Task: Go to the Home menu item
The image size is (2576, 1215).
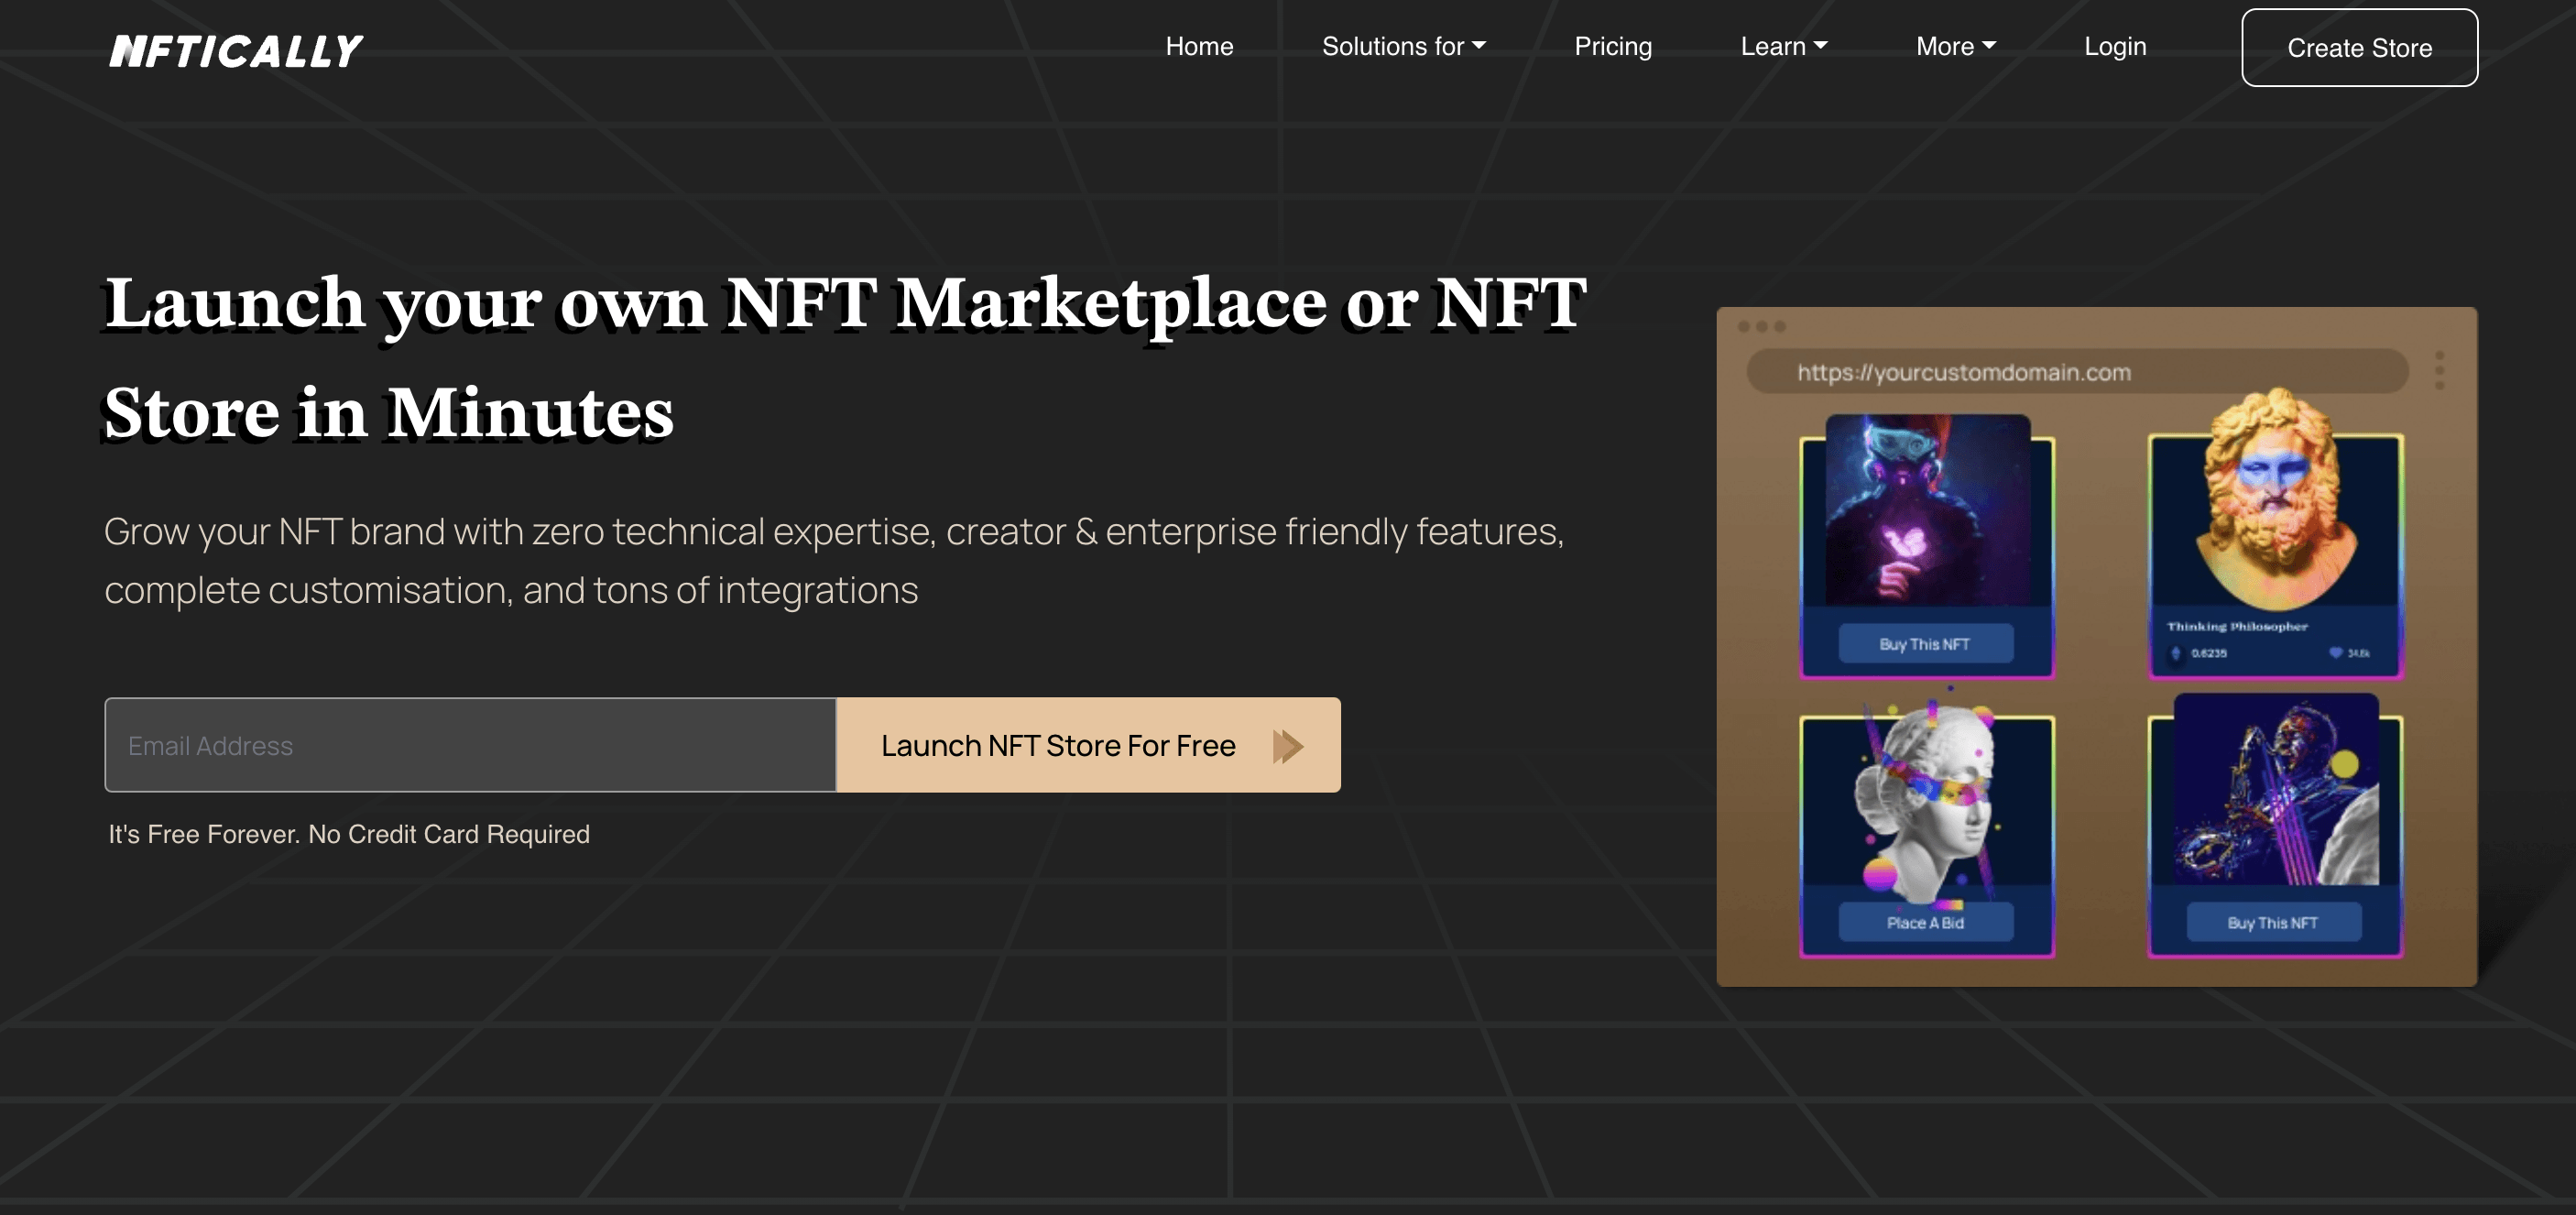Action: point(1199,46)
